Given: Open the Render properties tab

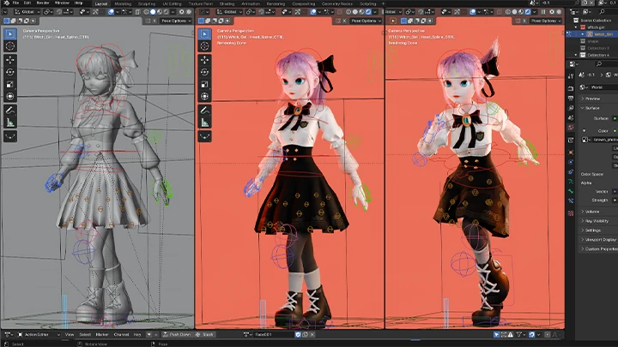Looking at the screenshot, I should pos(571,88).
